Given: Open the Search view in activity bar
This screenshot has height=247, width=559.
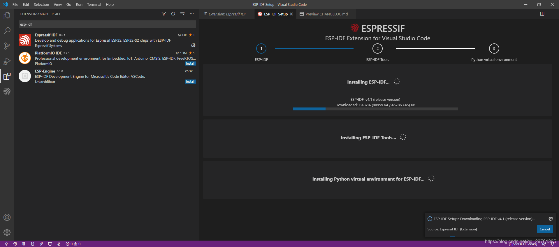Looking at the screenshot, I should (x=7, y=31).
